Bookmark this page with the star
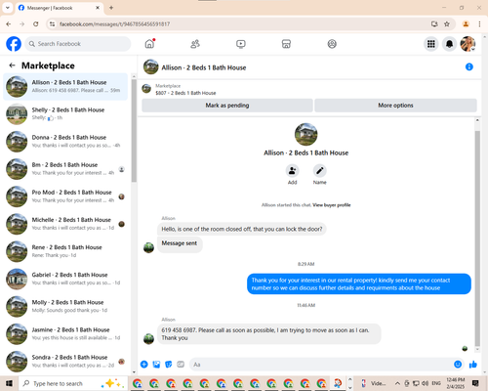 447,23
